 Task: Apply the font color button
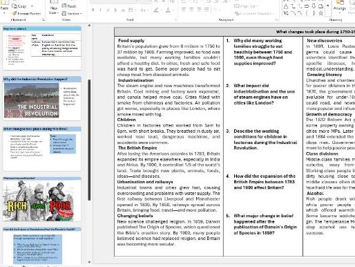tap(169, 10)
